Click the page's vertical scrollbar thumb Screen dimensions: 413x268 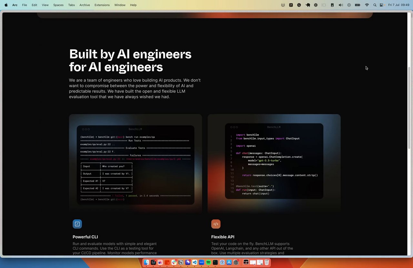[x=410, y=108]
